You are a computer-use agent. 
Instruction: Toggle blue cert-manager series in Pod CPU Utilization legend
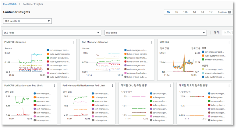click(48, 50)
